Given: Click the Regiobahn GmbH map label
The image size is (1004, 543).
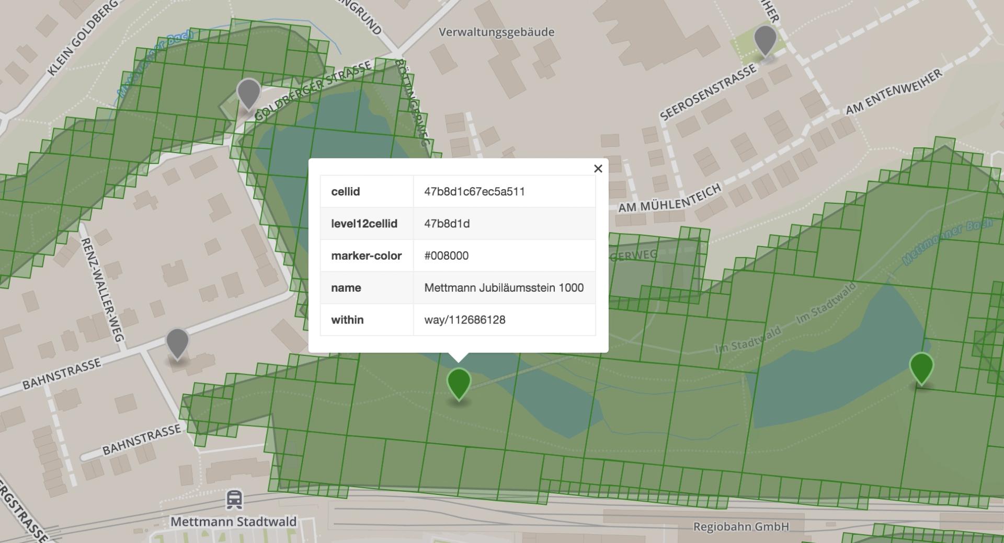Looking at the screenshot, I should point(740,526).
